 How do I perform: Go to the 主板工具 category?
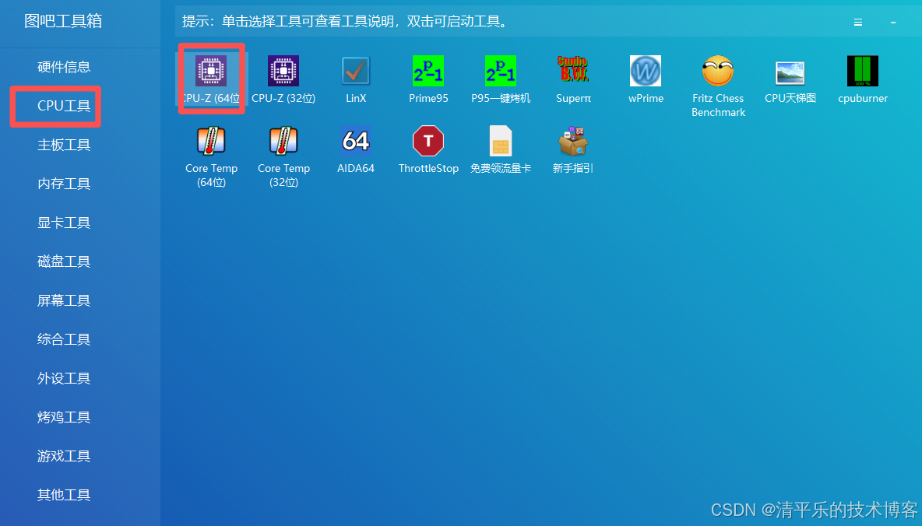tap(64, 145)
